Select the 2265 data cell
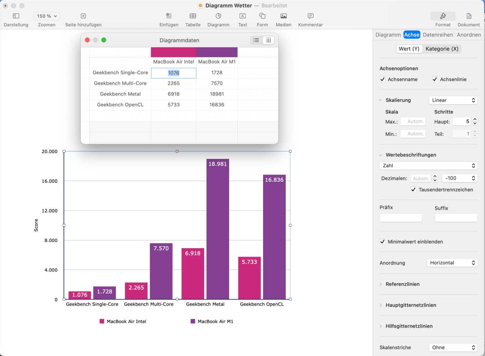 [174, 83]
